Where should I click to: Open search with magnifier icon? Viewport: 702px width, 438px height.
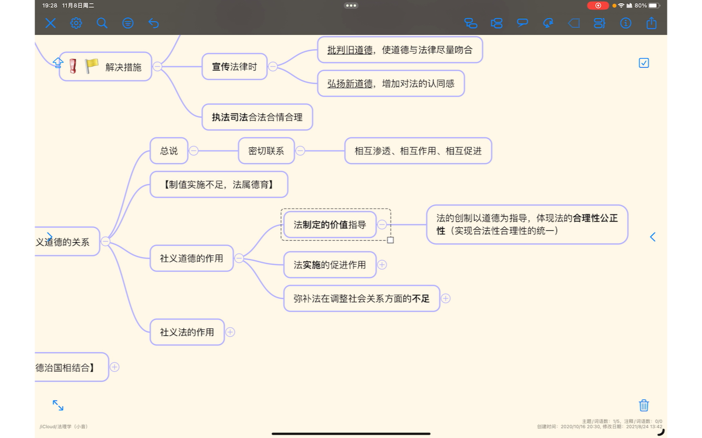tap(102, 23)
